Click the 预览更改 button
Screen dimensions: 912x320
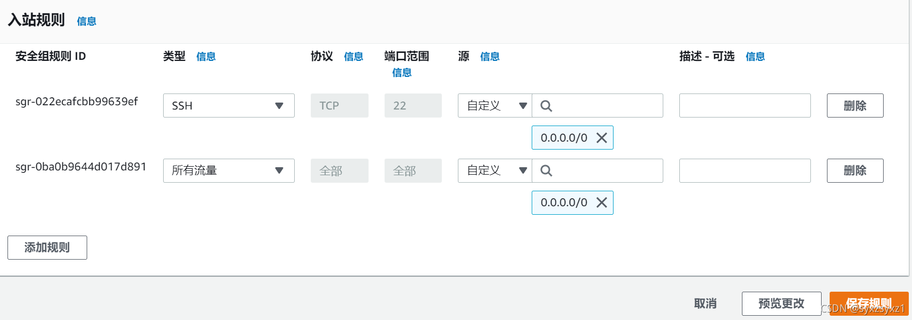781,303
